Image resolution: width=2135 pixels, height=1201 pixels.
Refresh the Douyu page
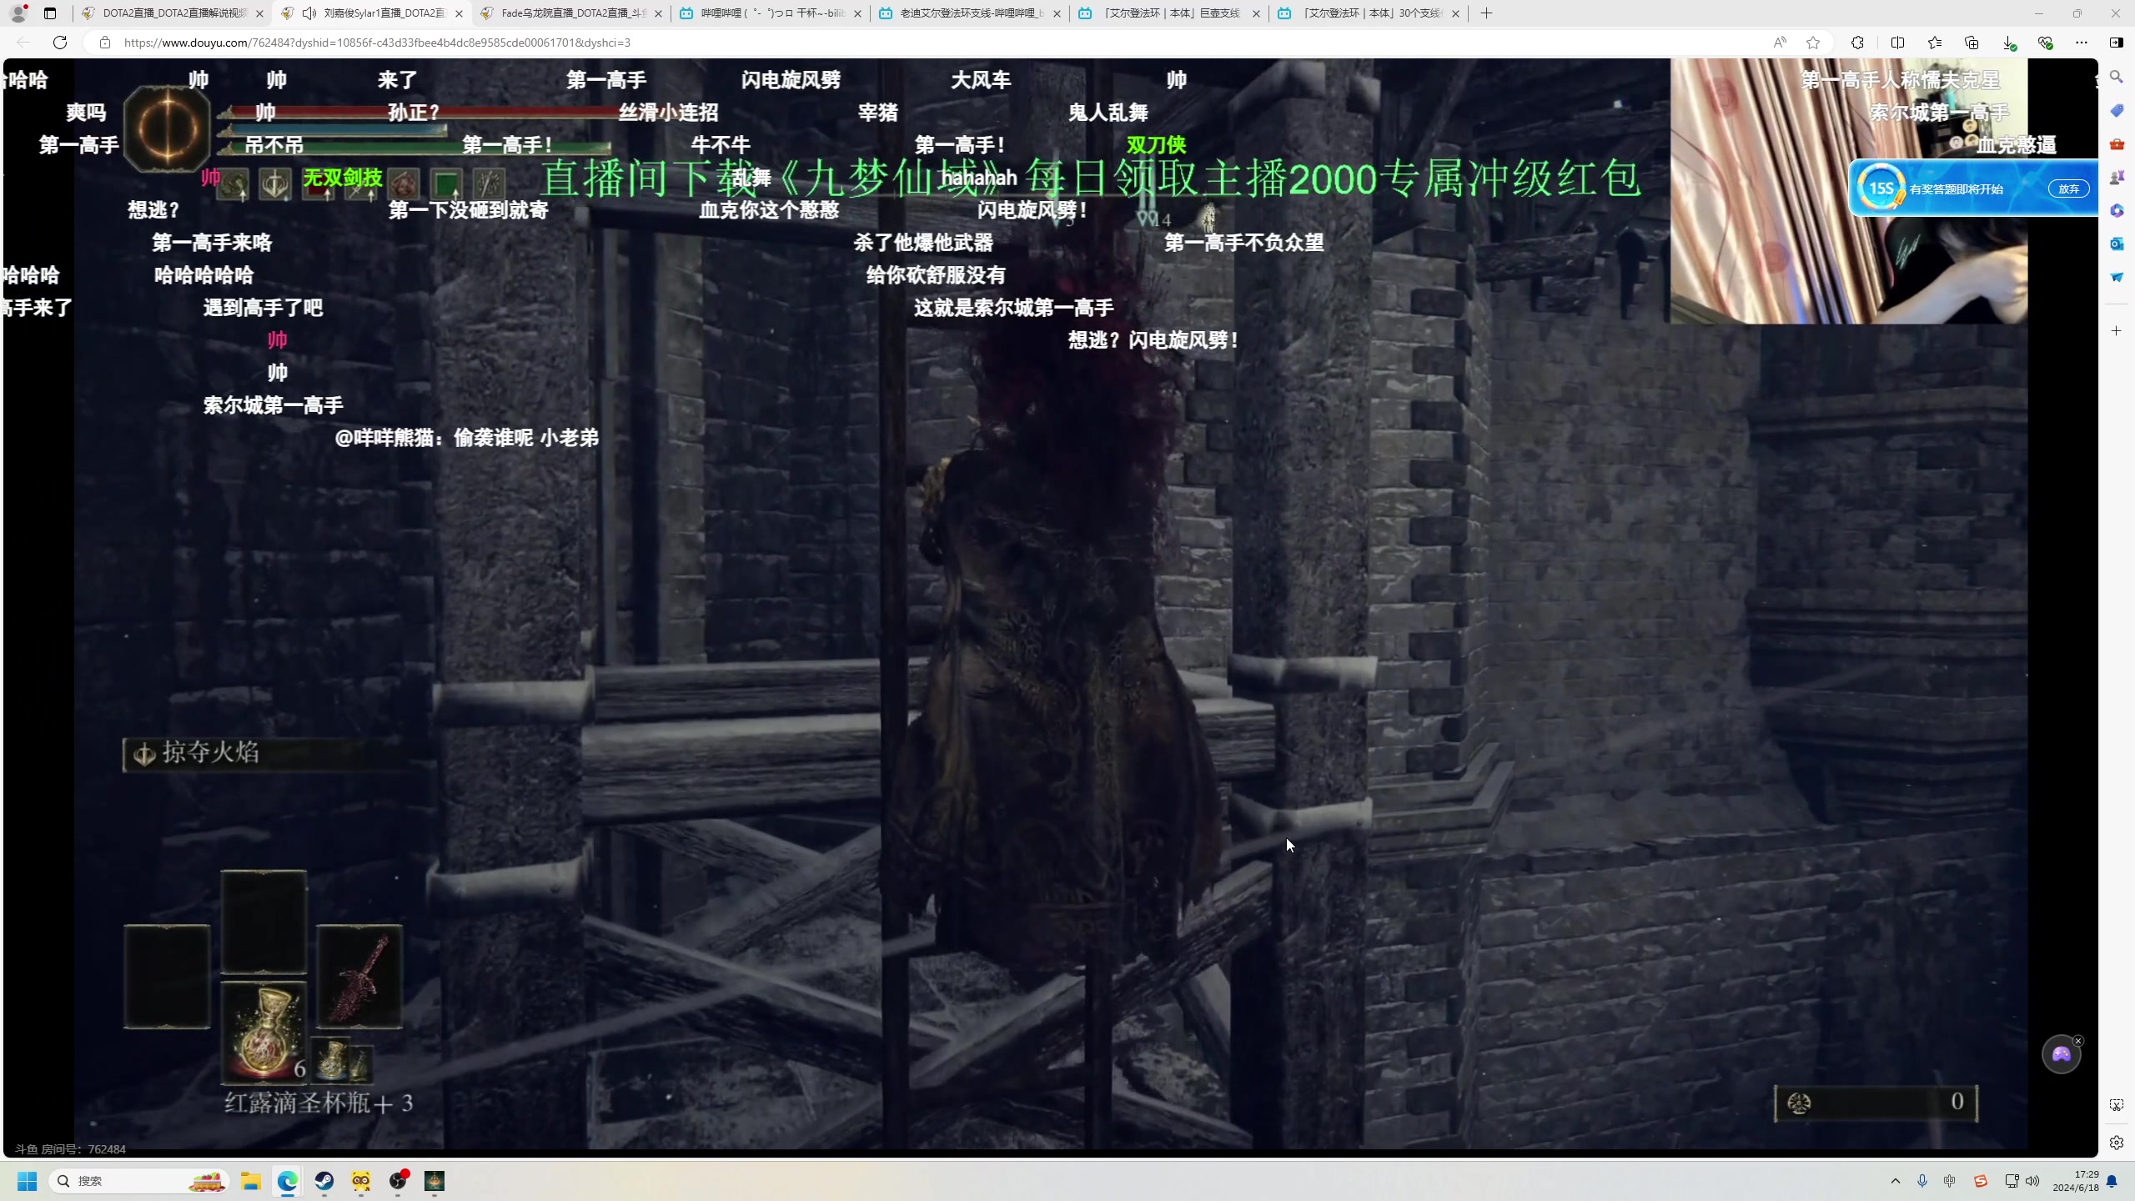(60, 43)
